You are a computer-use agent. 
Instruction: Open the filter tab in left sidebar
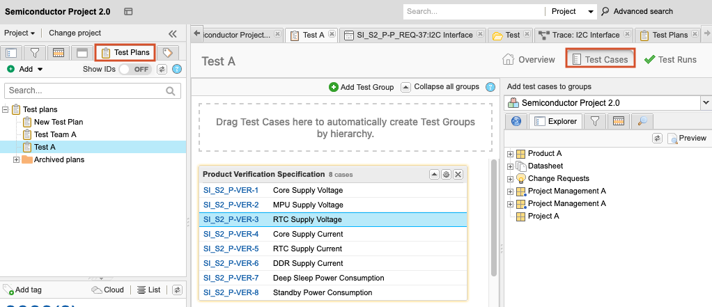(34, 53)
